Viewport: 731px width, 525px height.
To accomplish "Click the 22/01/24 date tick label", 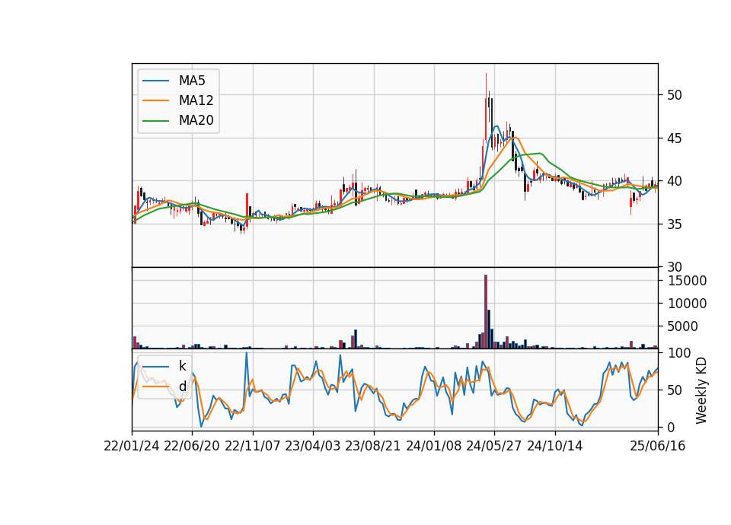I will pyautogui.click(x=132, y=446).
